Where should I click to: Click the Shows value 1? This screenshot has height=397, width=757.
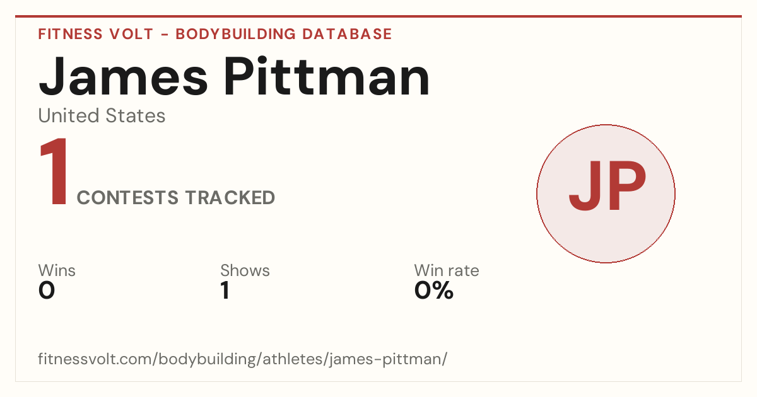(x=225, y=291)
